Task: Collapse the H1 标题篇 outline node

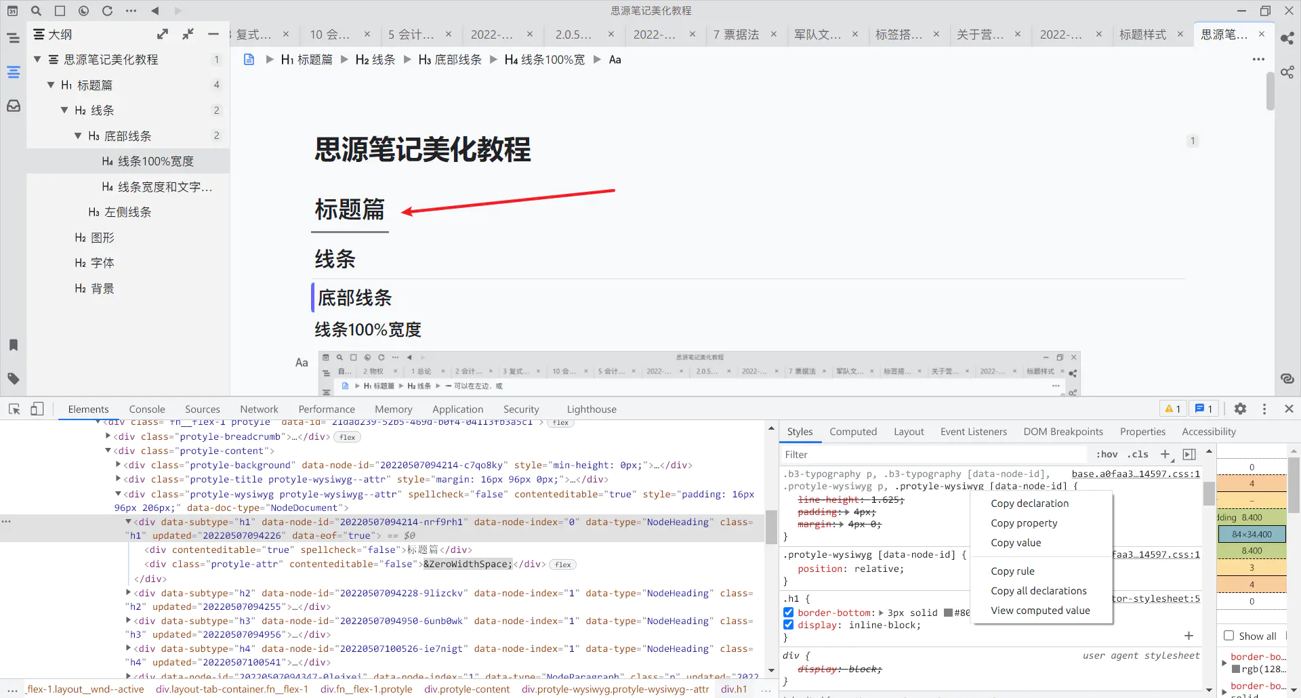Action: click(51, 85)
